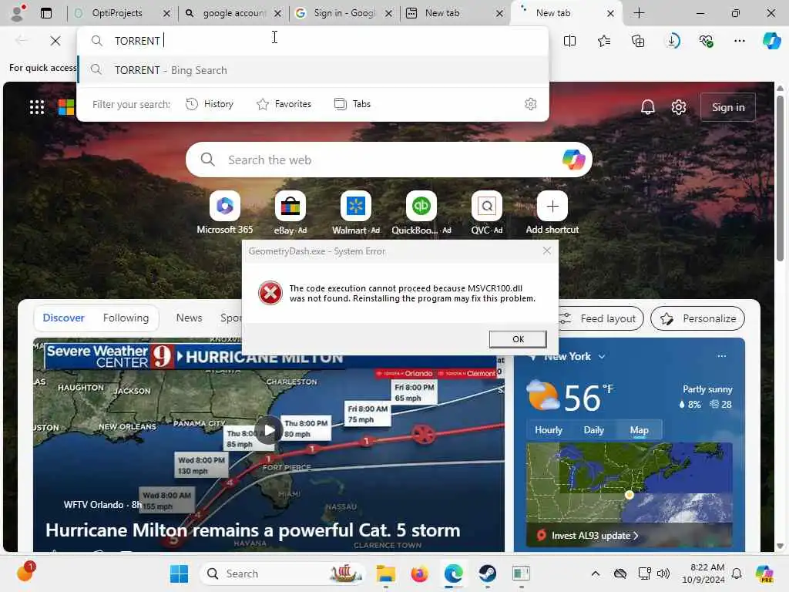
Task: Open Edge Settings and more menu
Action: 739,41
